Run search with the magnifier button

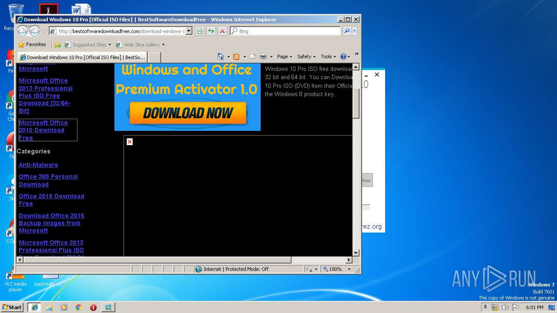coord(347,31)
